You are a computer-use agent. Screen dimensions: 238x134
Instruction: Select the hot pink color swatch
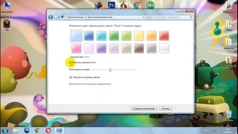(x=76, y=48)
